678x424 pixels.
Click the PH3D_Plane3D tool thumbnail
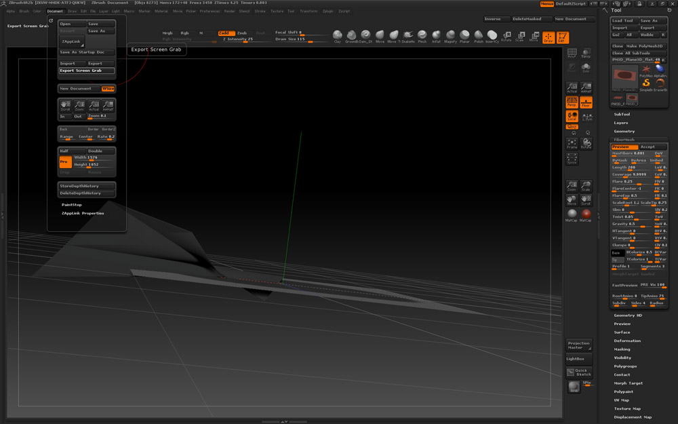point(625,75)
